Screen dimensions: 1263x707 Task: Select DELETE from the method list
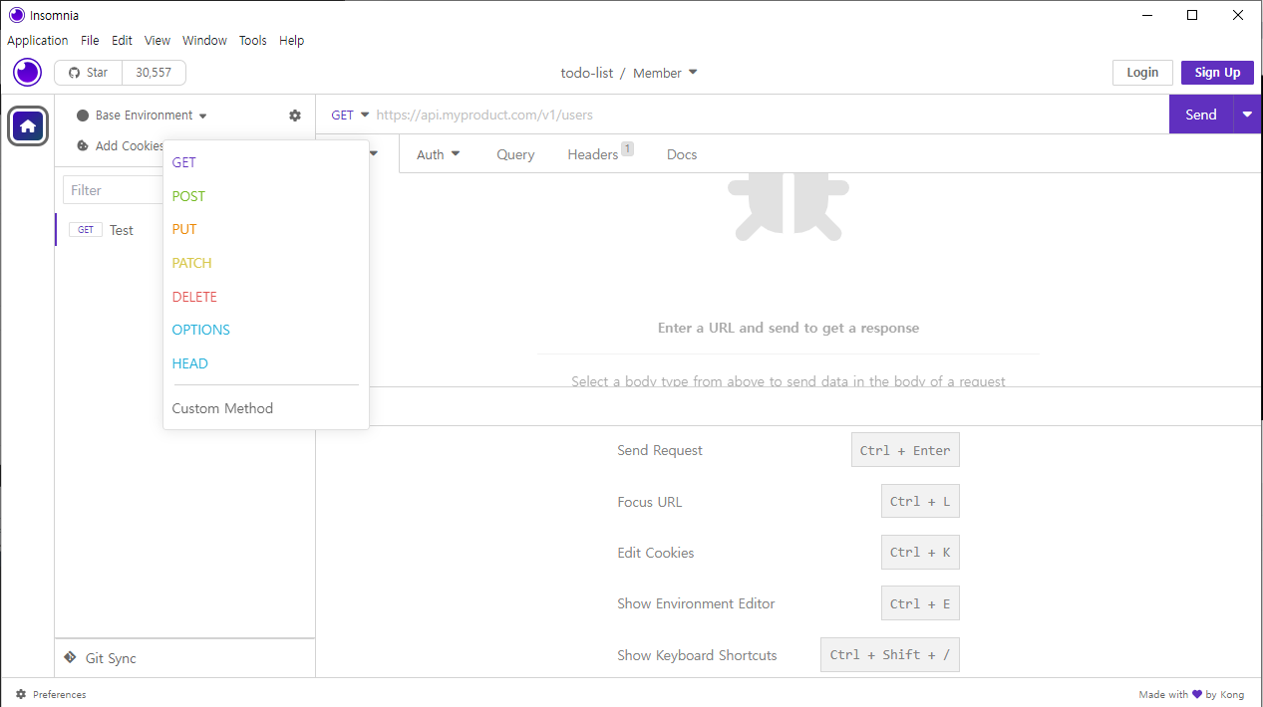[x=266, y=297]
